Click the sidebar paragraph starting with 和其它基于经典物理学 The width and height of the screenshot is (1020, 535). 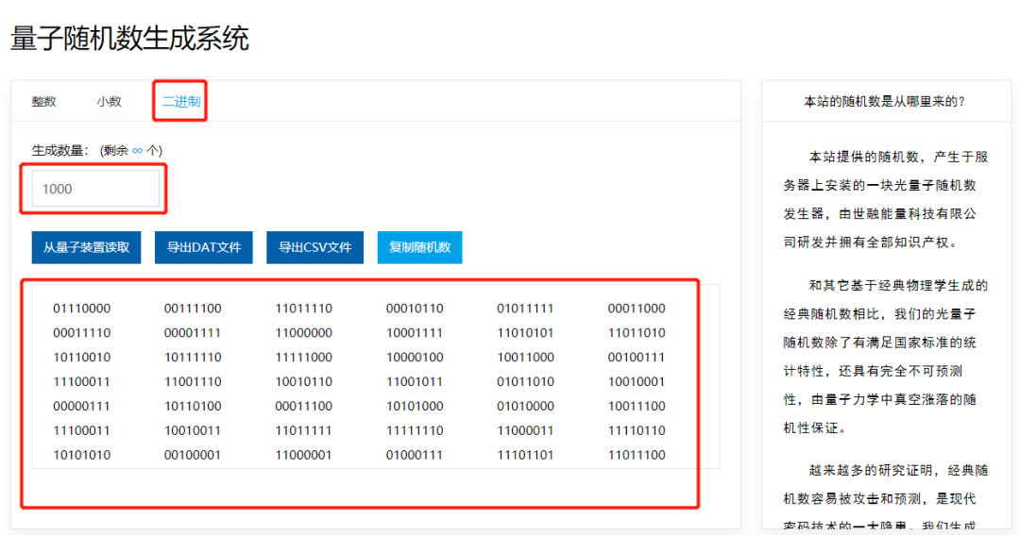coord(884,357)
